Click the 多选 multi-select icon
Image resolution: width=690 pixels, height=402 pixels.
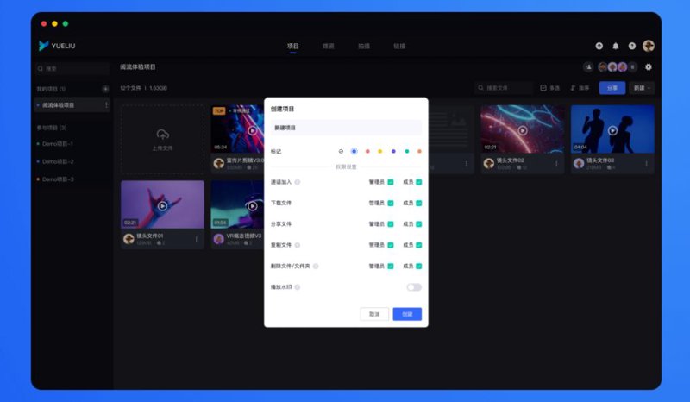click(543, 88)
